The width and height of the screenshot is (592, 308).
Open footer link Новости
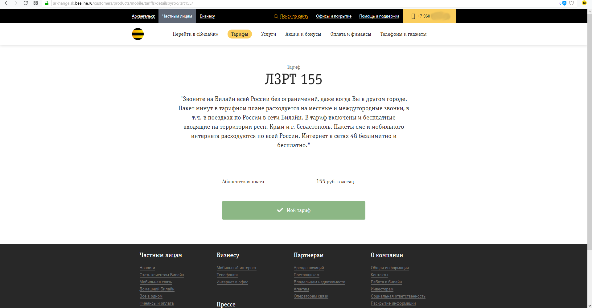(x=147, y=268)
